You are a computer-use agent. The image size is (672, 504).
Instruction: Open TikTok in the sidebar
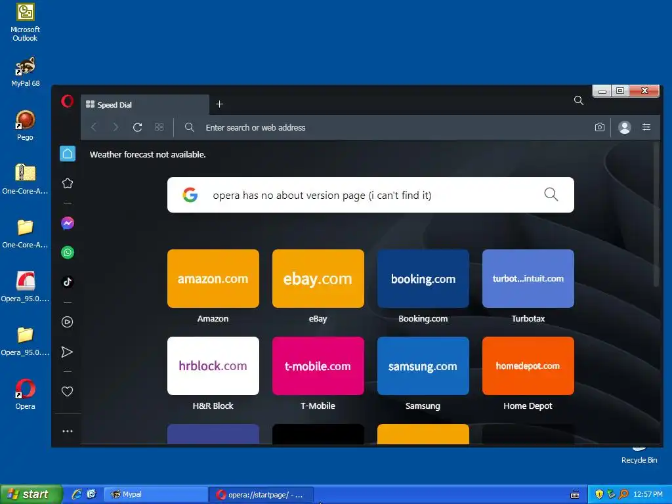point(68,282)
